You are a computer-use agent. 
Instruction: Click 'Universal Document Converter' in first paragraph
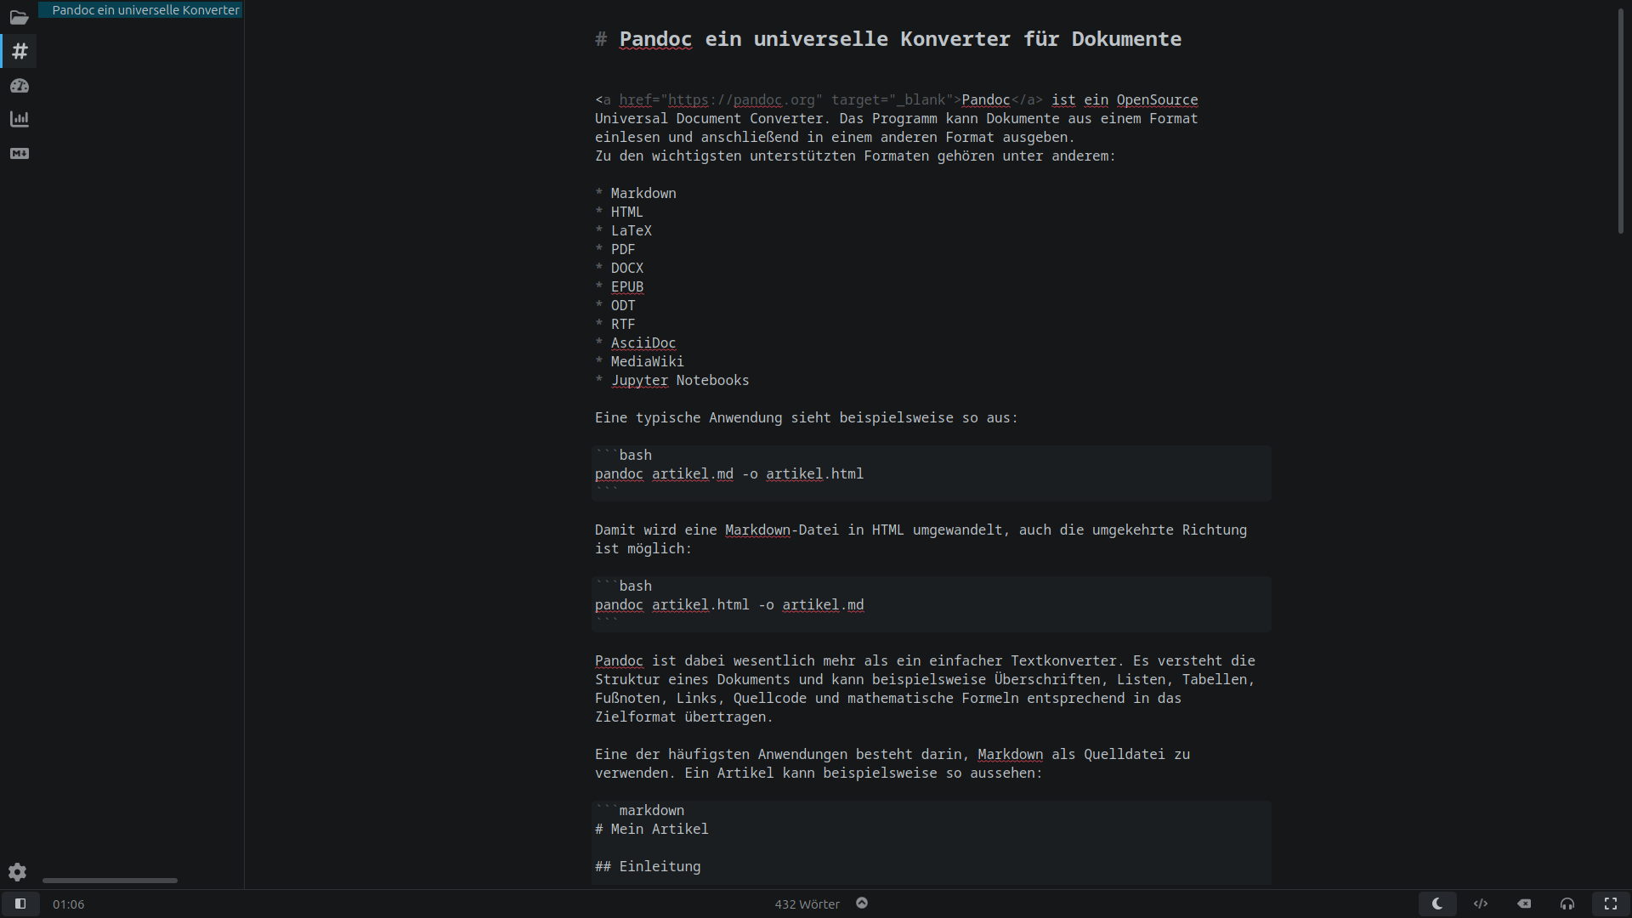point(709,118)
